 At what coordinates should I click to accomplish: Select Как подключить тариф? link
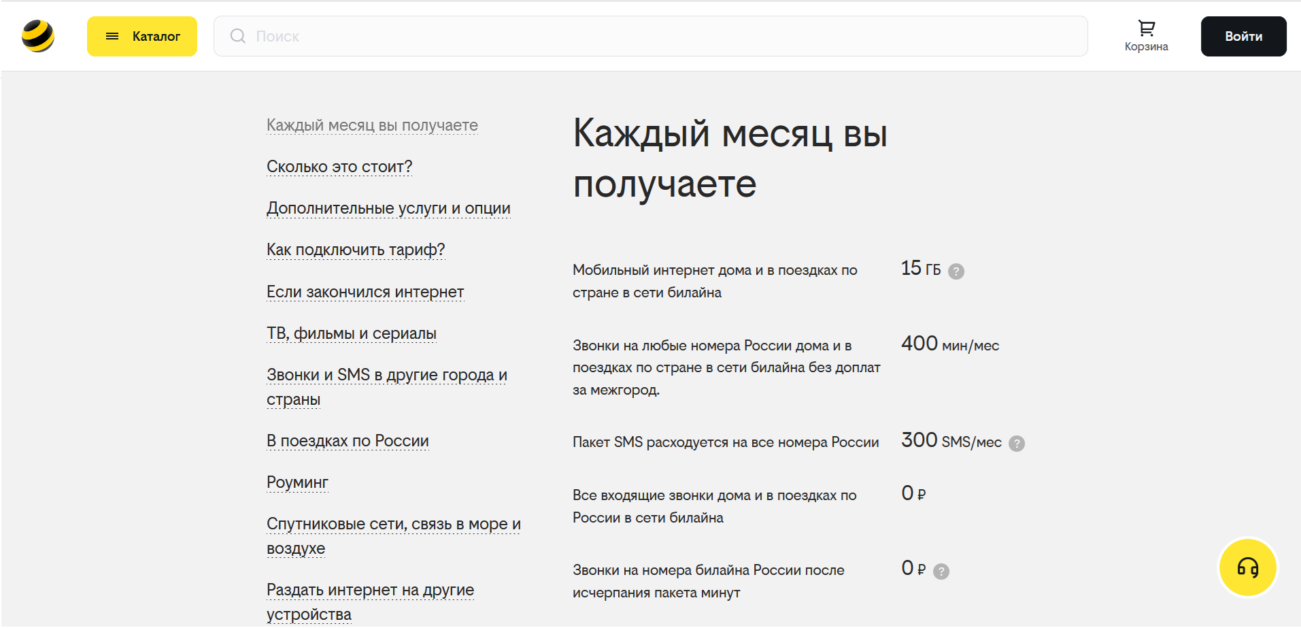point(355,250)
